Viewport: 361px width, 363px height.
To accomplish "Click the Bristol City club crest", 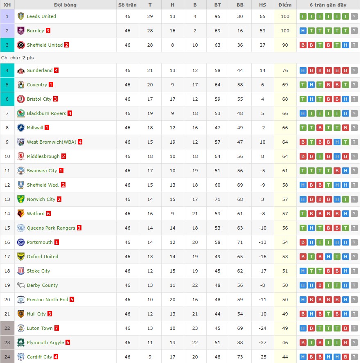I will click(21, 99).
